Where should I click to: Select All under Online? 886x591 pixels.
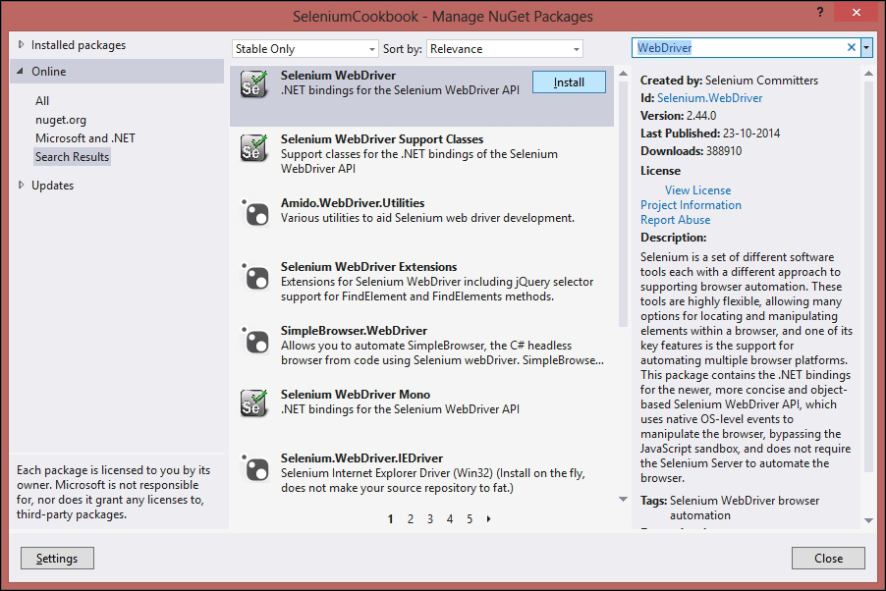tap(42, 100)
